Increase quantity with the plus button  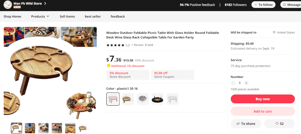pyautogui.click(x=246, y=83)
